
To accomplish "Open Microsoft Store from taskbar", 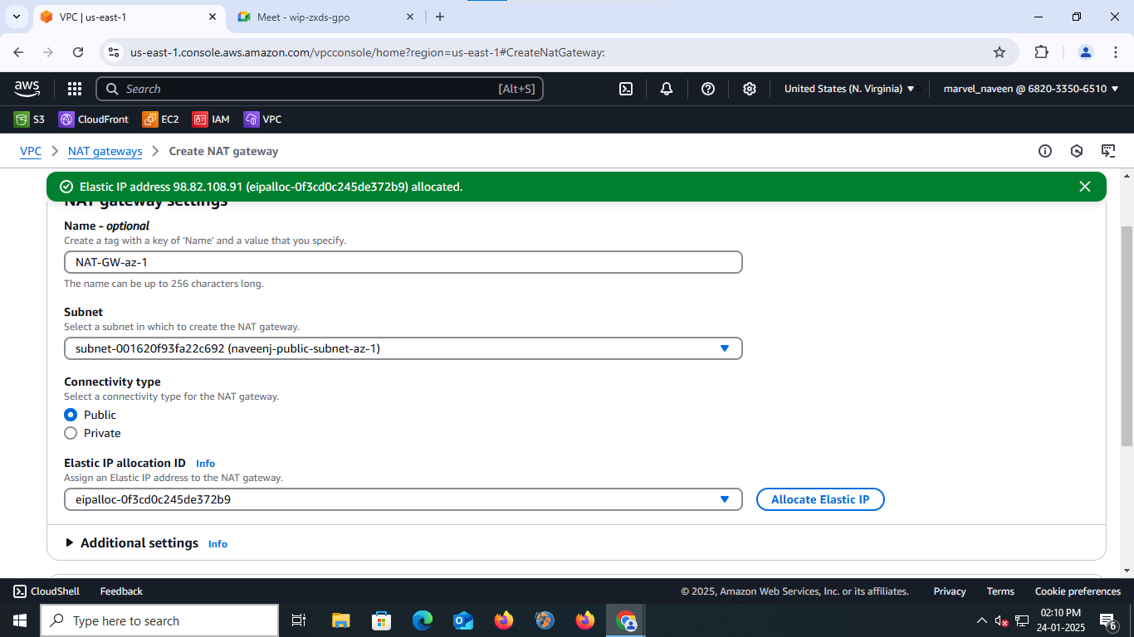I will [382, 620].
